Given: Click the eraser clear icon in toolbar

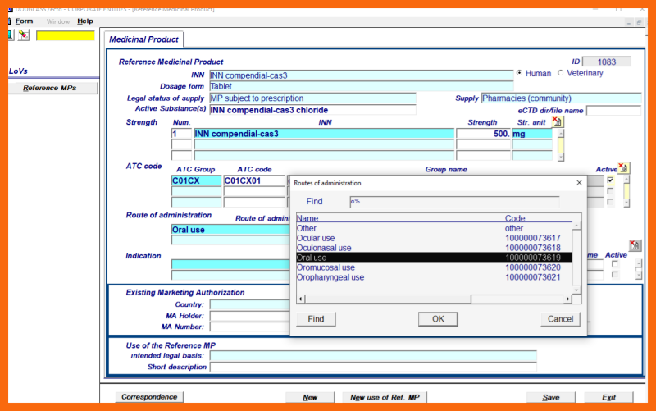Looking at the screenshot, I should pyautogui.click(x=24, y=35).
